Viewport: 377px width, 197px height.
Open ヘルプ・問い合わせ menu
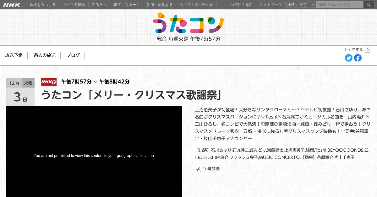pyautogui.click(x=196, y=5)
